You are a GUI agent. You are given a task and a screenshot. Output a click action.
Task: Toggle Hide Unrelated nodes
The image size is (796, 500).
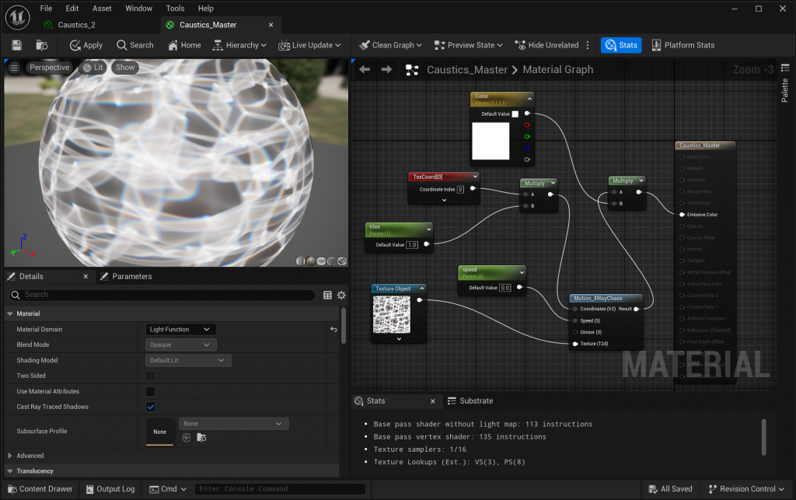coord(546,45)
